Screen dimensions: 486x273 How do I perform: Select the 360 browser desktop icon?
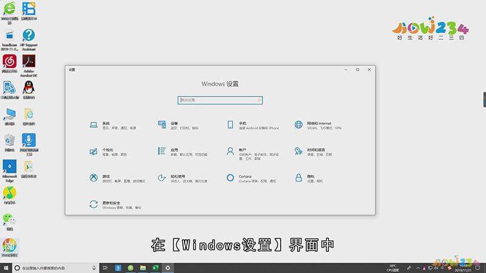click(x=10, y=12)
